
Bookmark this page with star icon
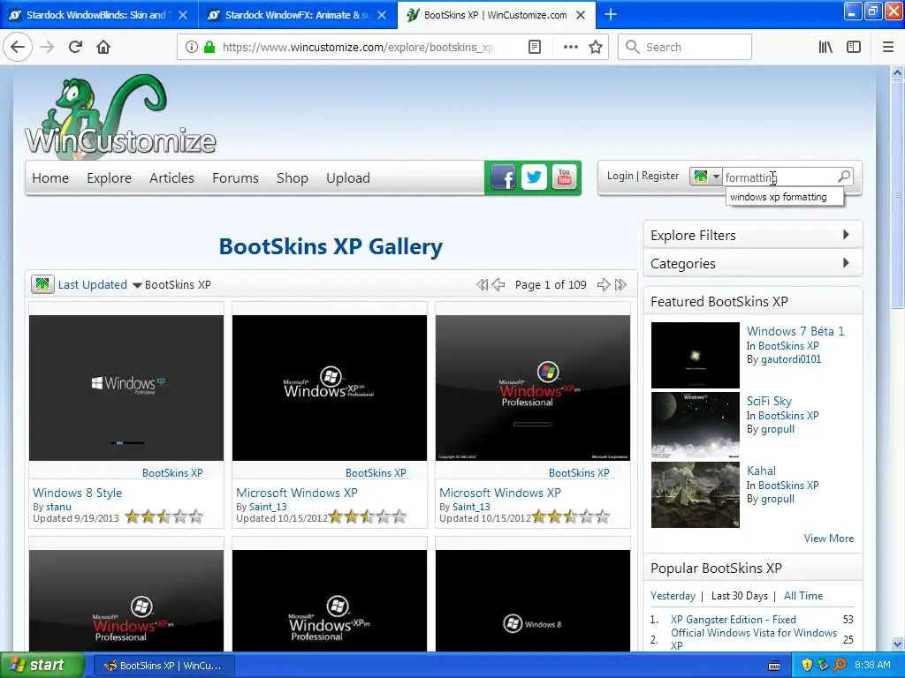[596, 47]
